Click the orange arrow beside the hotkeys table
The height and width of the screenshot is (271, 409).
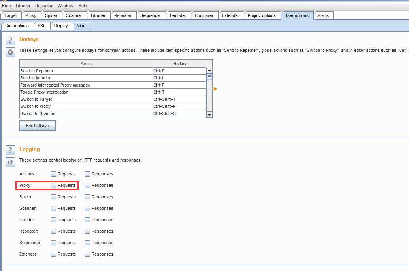point(215,89)
